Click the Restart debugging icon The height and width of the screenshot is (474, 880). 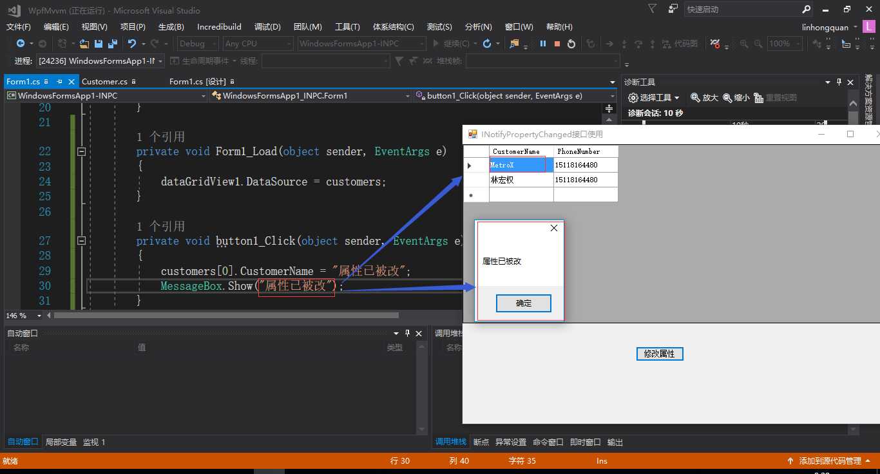click(571, 44)
